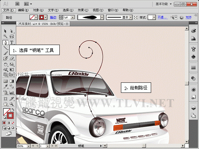Apply Gradient mode button below swatches
Image resolution: width=199 pixels, height=149 pixels.
click(x=9, y=123)
